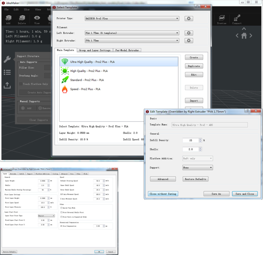Open Extruder tab in Advanced Settings
Screen dimensions: 263x255
tap(13, 174)
